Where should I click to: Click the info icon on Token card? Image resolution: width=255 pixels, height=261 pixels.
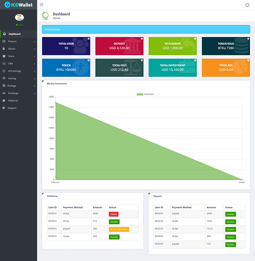(88, 60)
